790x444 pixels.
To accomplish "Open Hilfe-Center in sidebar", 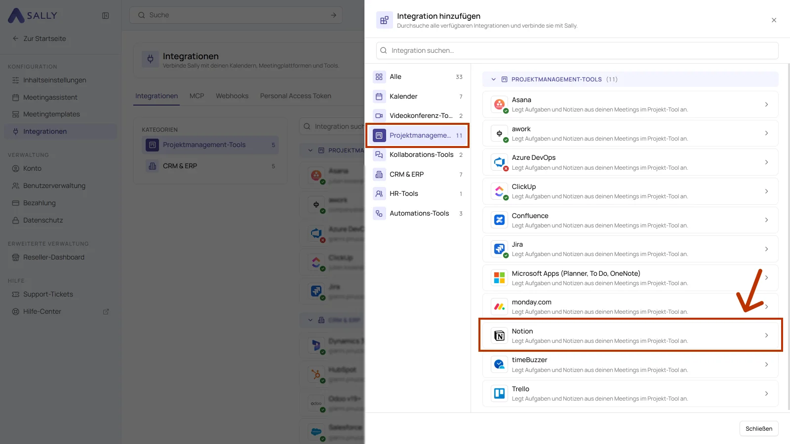I will 60,311.
